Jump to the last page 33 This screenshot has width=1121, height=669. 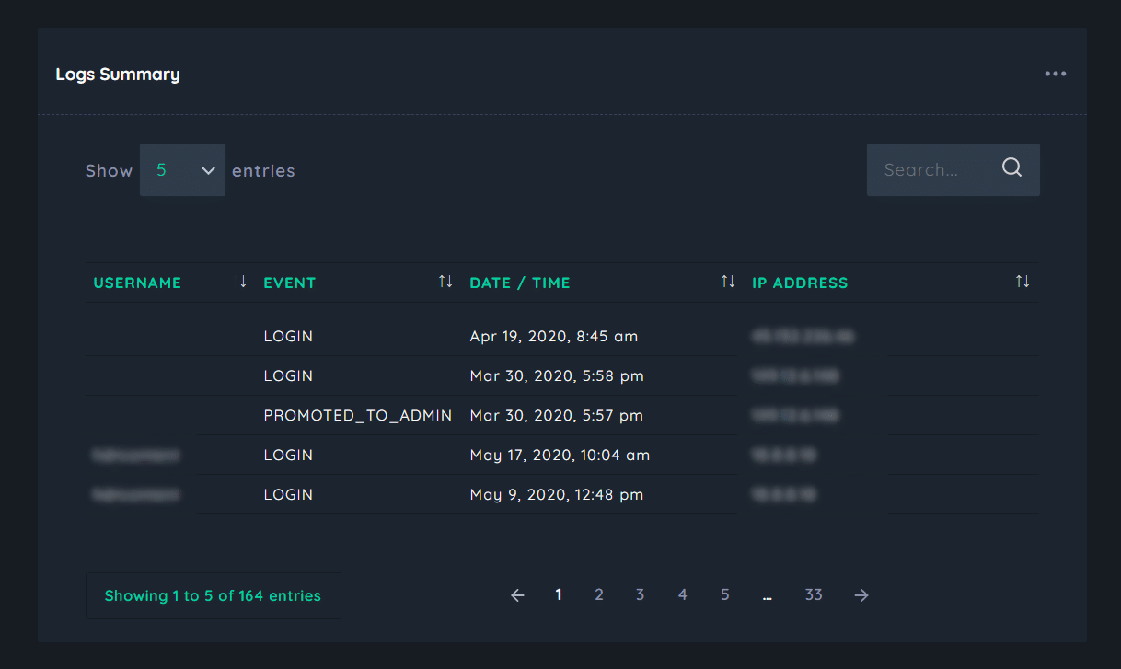(x=814, y=594)
